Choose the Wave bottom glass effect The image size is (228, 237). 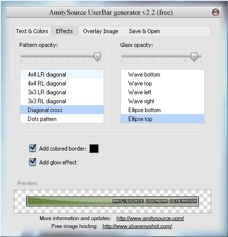(162, 75)
